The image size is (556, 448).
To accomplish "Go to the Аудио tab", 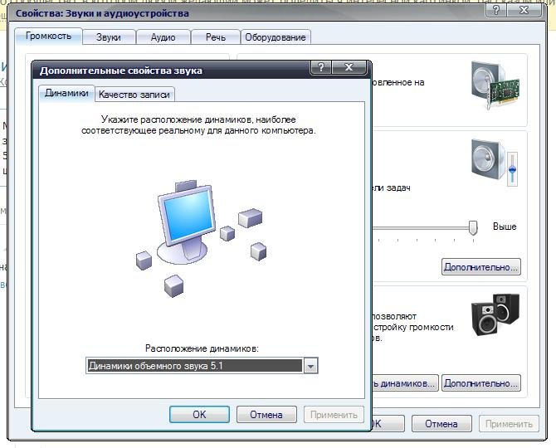I will 163,37.
